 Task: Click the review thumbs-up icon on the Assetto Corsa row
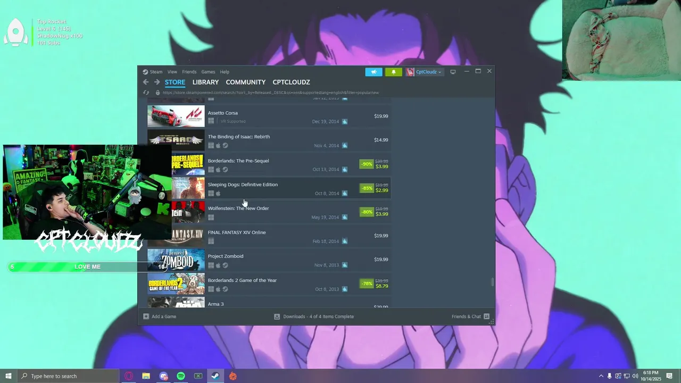(x=345, y=121)
